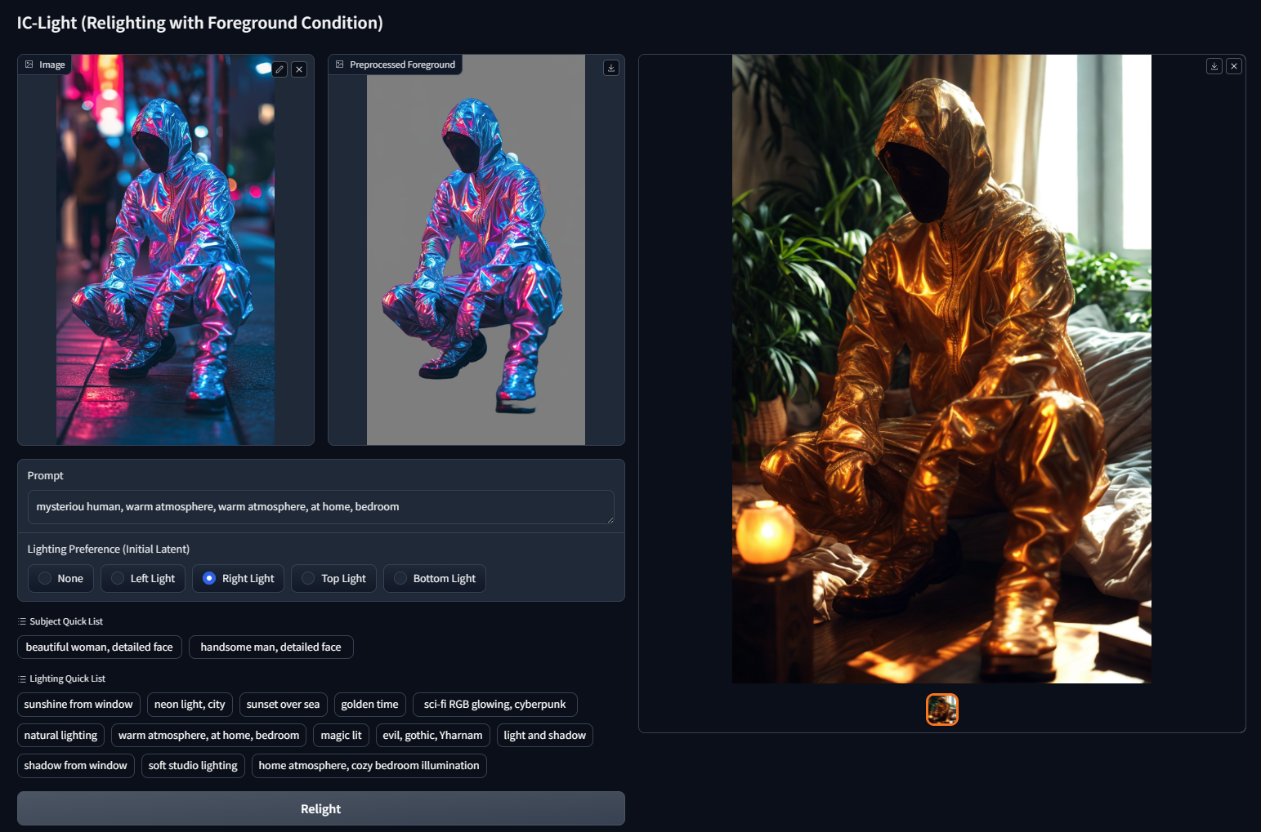Select the Left Light option
This screenshot has height=832, width=1261.
[x=143, y=578]
